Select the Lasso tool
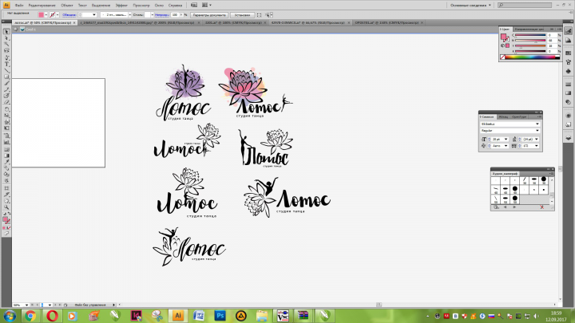The width and height of the screenshot is (575, 323). pyautogui.click(x=6, y=50)
